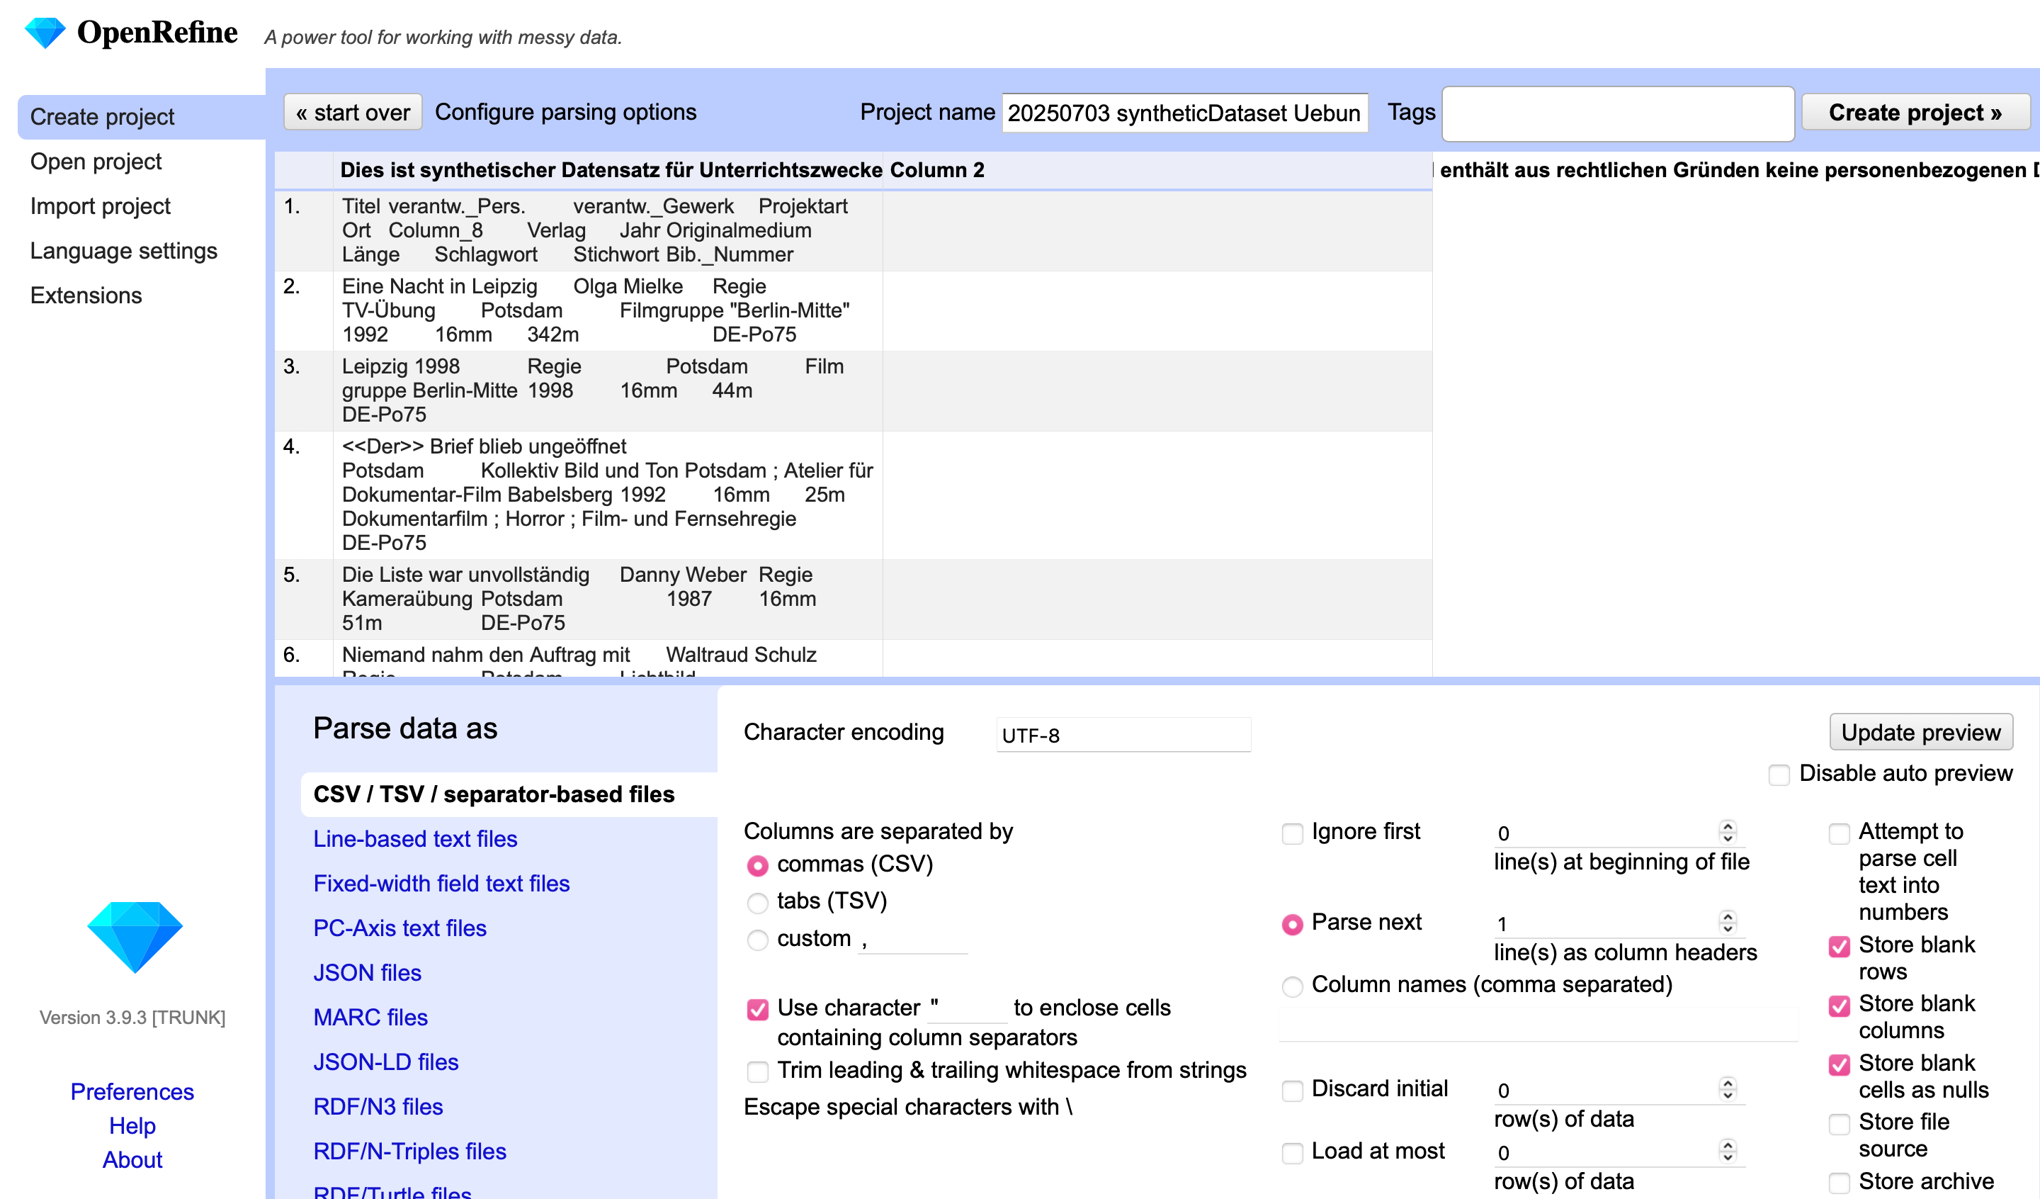
Task: Open the Open project tab
Action: click(96, 162)
